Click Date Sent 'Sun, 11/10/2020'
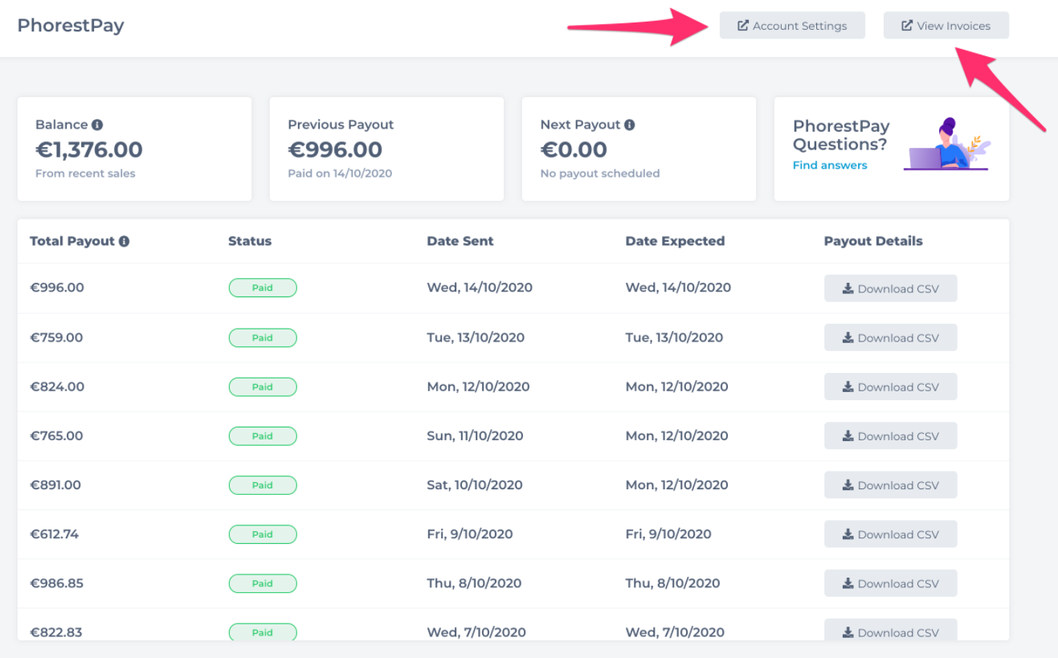1058x658 pixels. 475,435
